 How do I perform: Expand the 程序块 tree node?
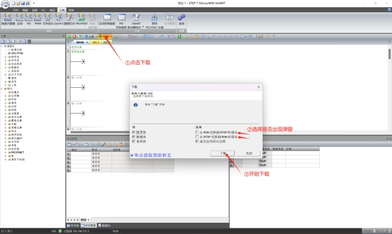coord(5,57)
